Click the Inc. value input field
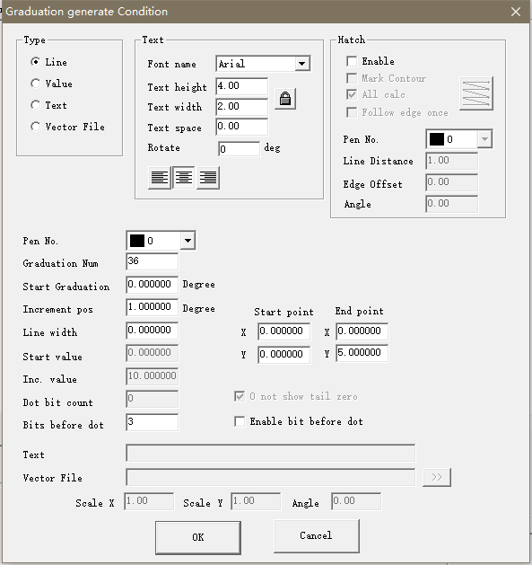The width and height of the screenshot is (532, 565). (153, 376)
